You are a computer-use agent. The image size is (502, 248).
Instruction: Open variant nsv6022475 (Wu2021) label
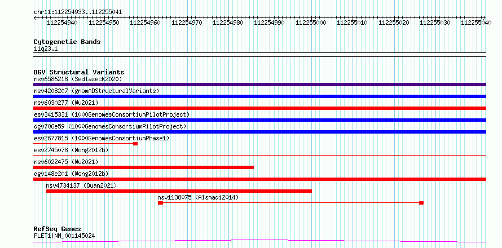pos(66,162)
